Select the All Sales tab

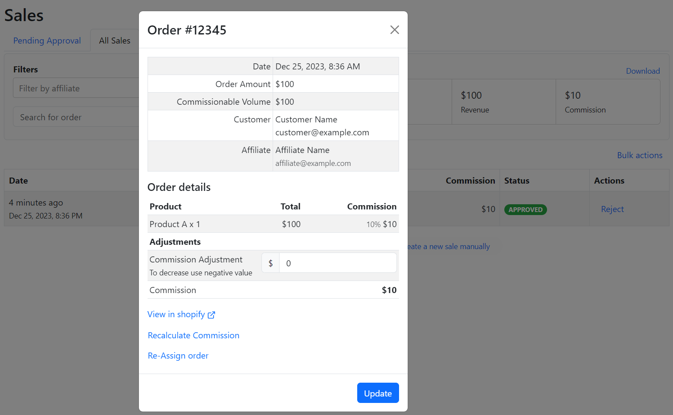tap(114, 41)
